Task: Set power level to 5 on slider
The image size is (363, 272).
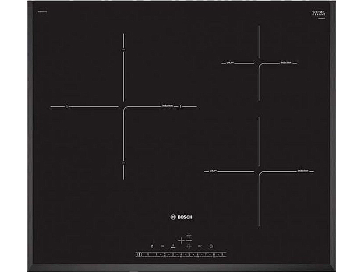Action: coord(189,254)
